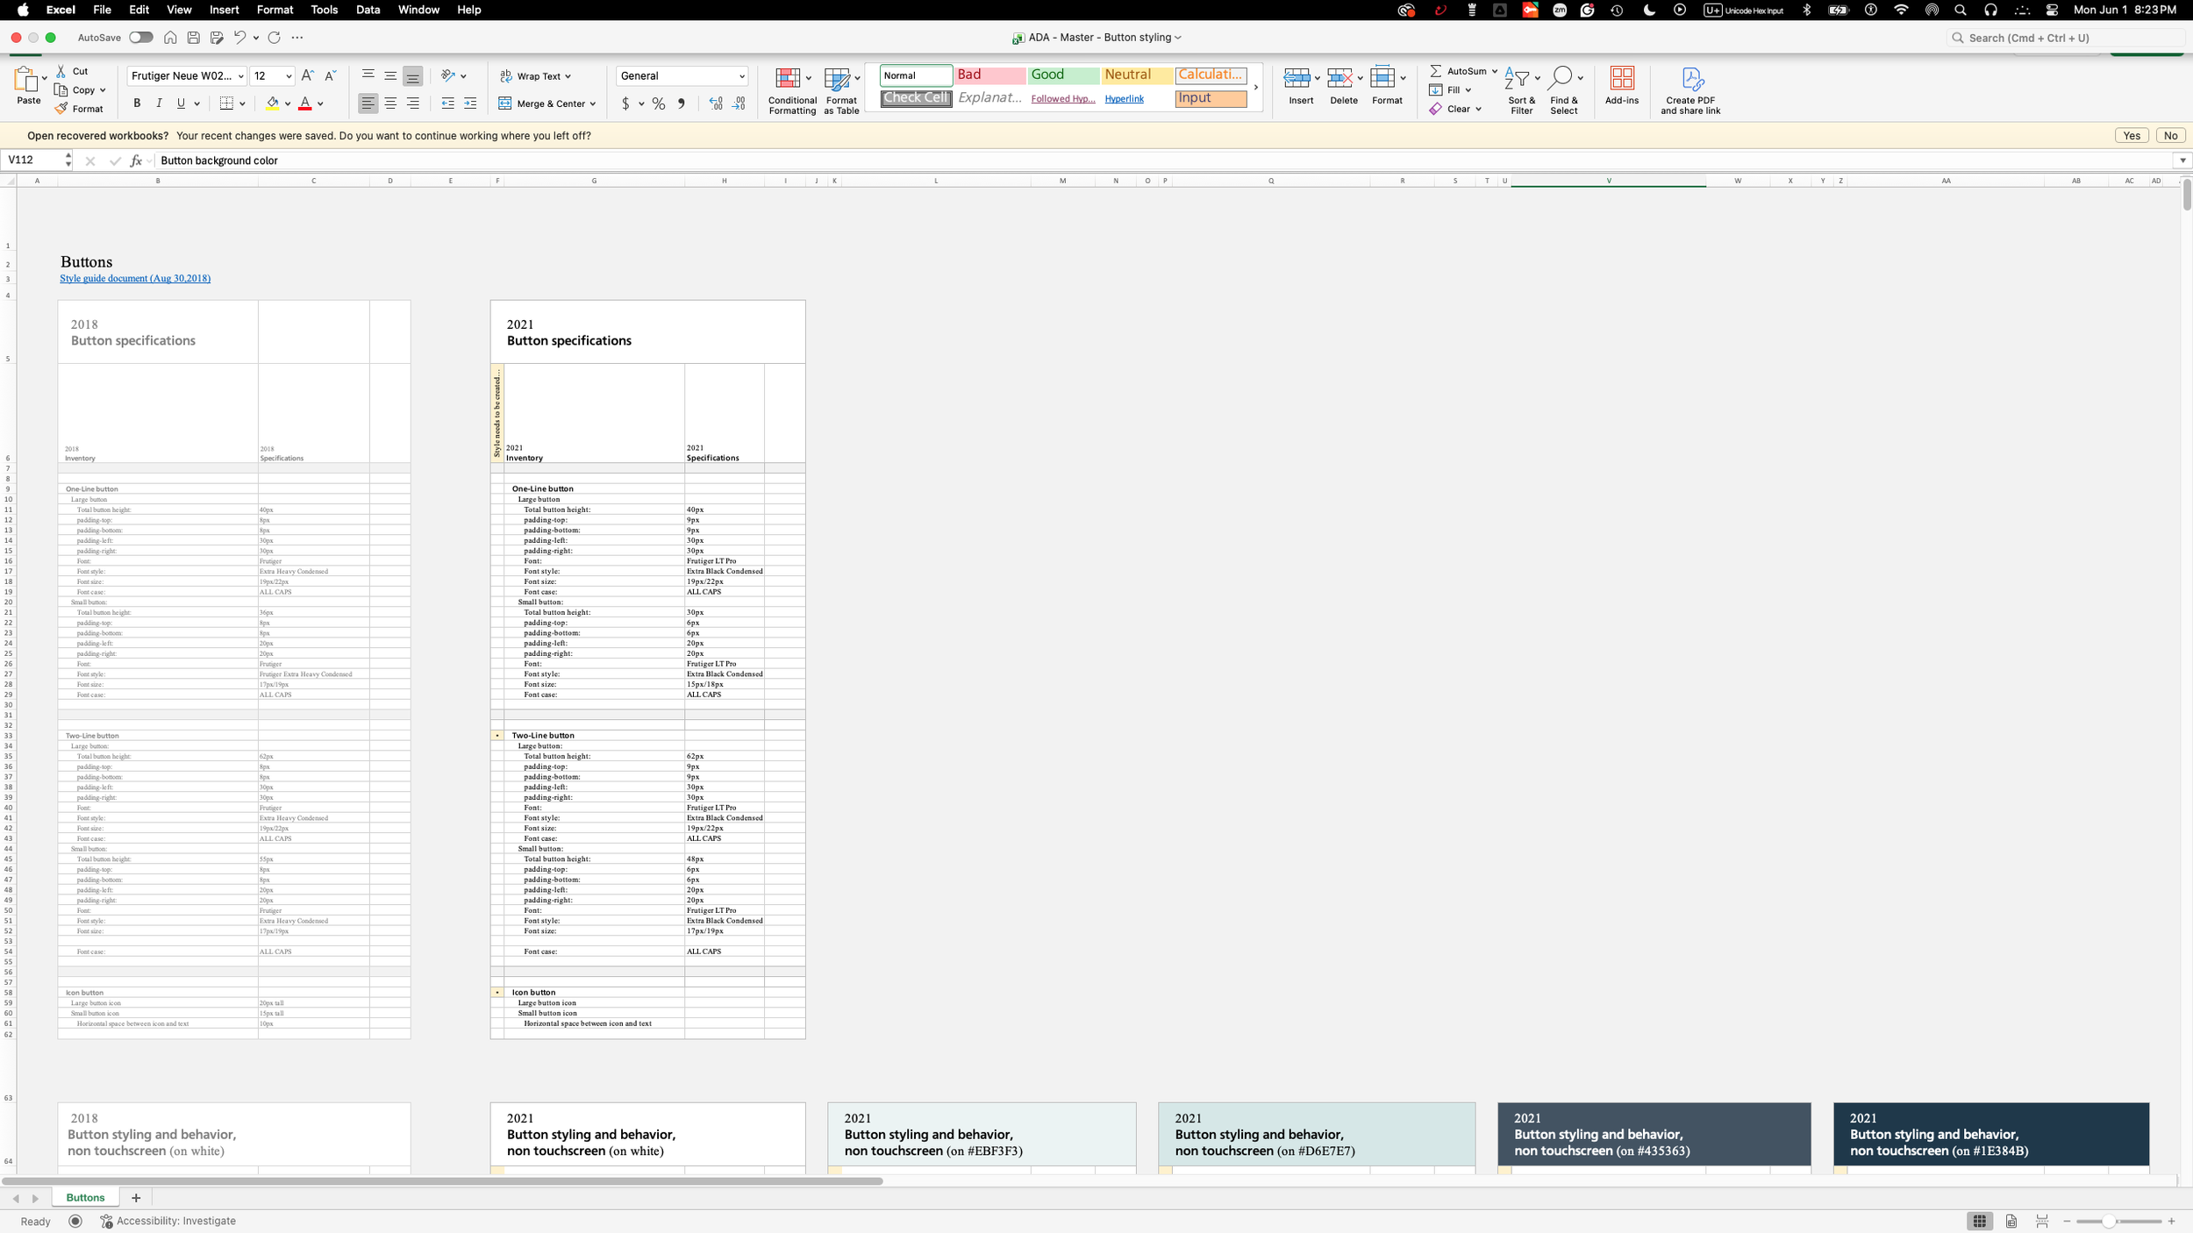Click the insert function fx icon

pos(136,160)
